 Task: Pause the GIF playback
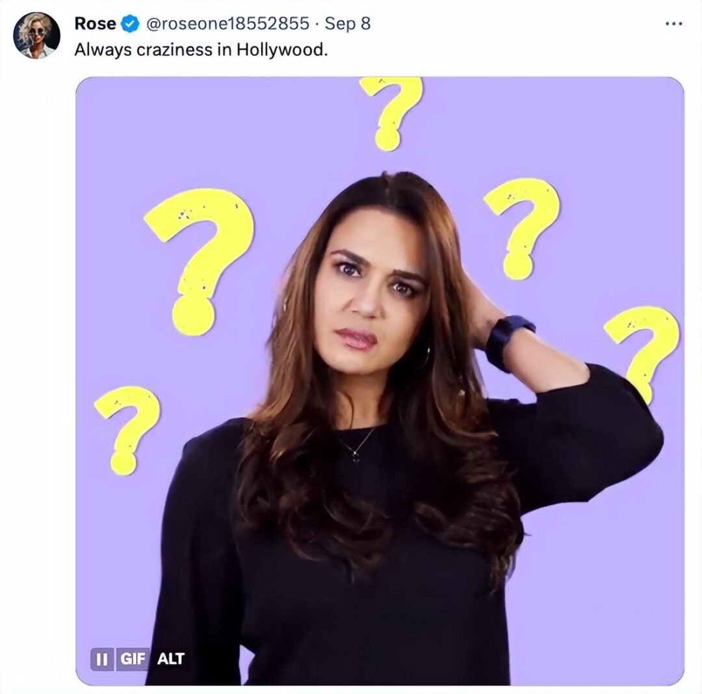[101, 659]
